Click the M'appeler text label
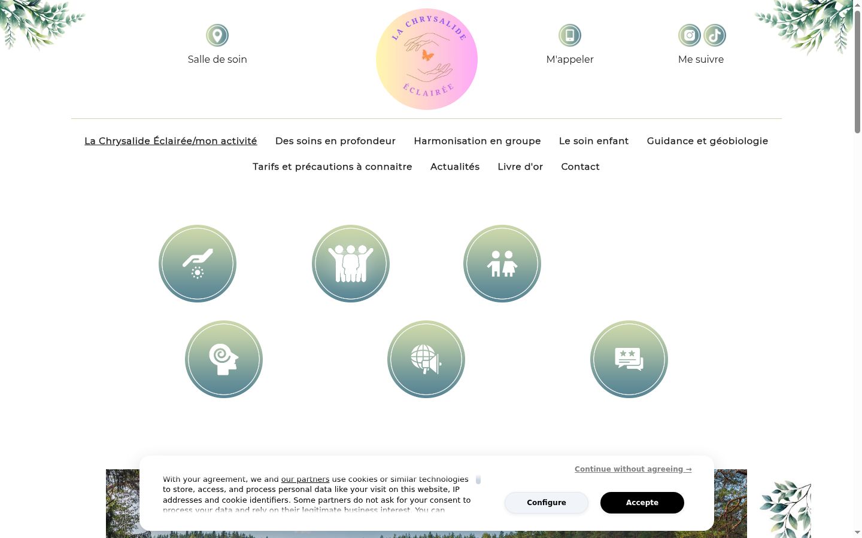 pos(570,59)
